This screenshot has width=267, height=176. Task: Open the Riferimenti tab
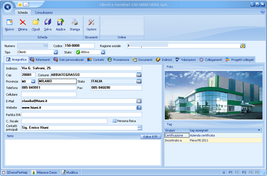pos(40,60)
